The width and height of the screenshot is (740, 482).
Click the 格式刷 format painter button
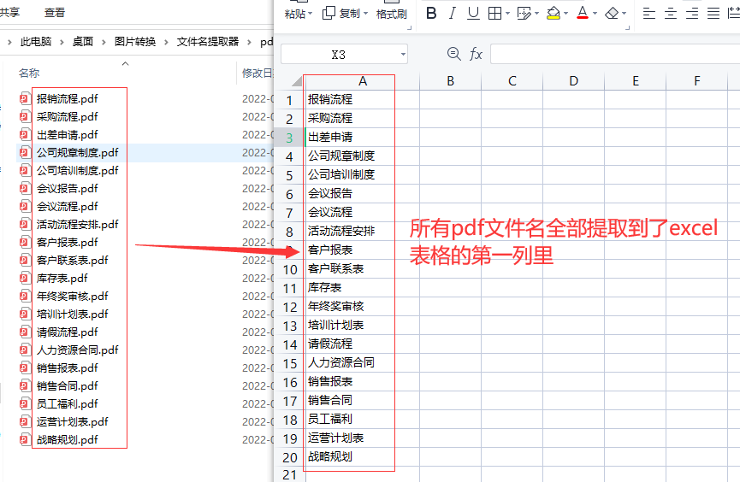coord(392,15)
